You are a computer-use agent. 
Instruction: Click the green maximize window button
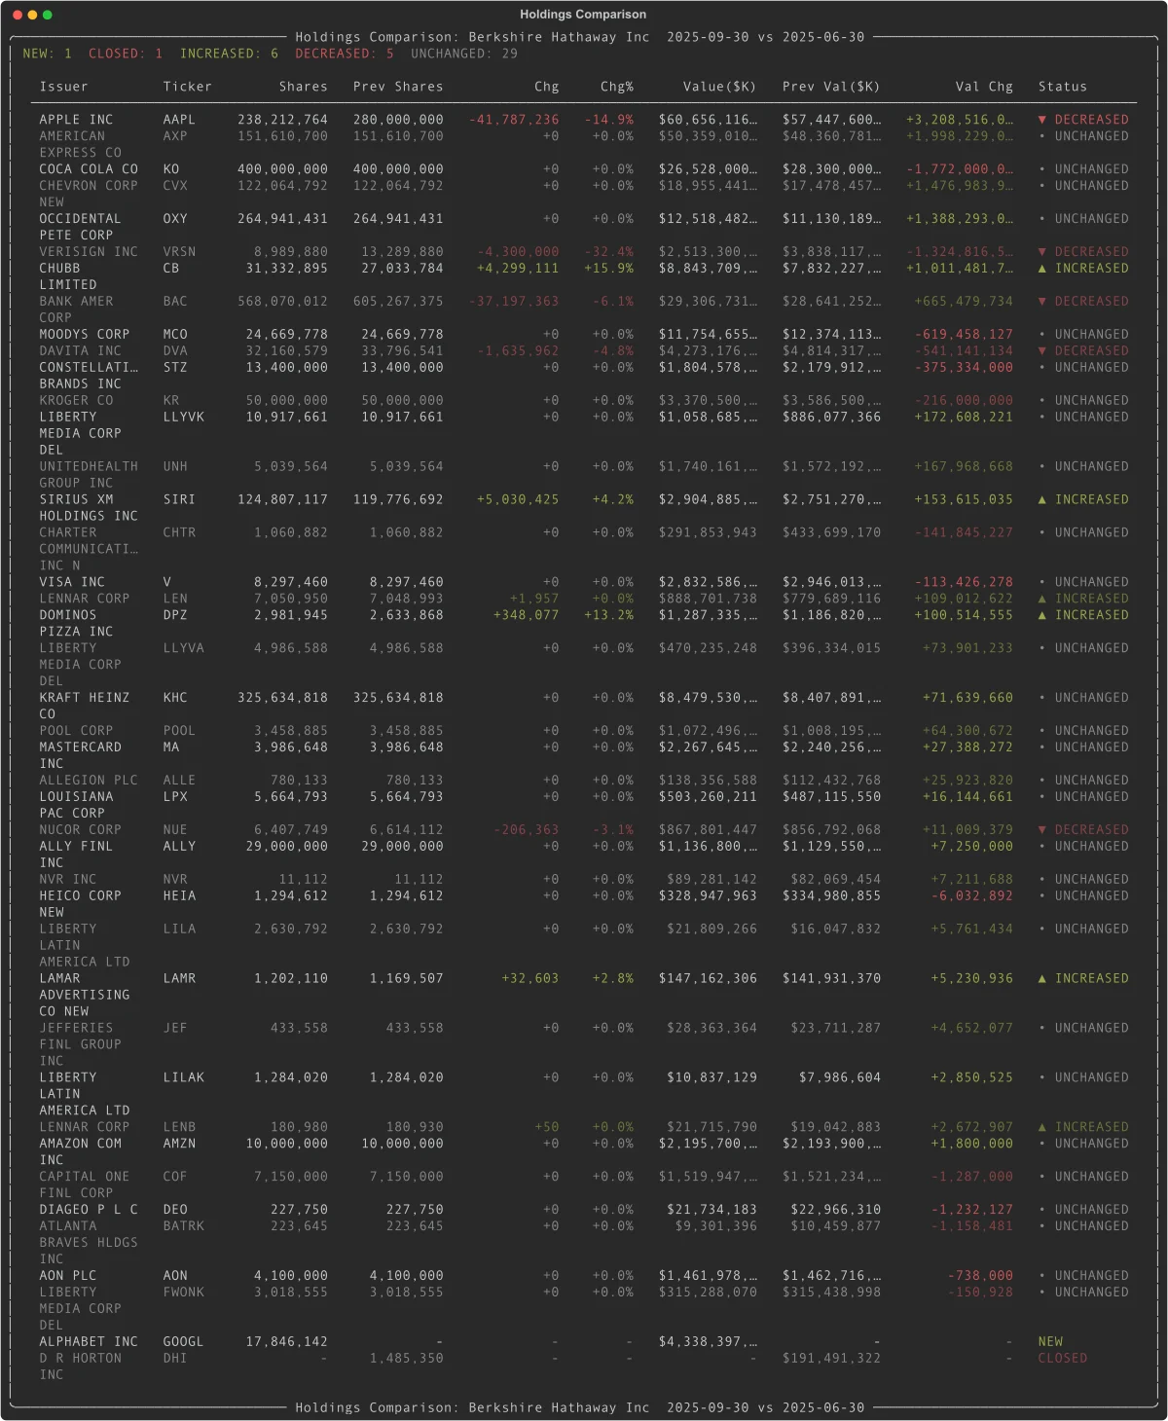point(48,15)
